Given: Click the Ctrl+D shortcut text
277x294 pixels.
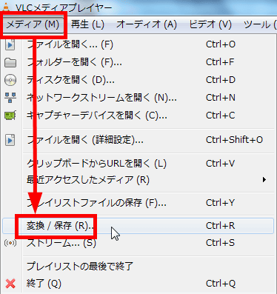Looking at the screenshot, I should pos(221,80).
